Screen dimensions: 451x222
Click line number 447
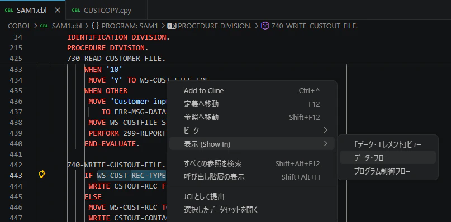[16, 218]
